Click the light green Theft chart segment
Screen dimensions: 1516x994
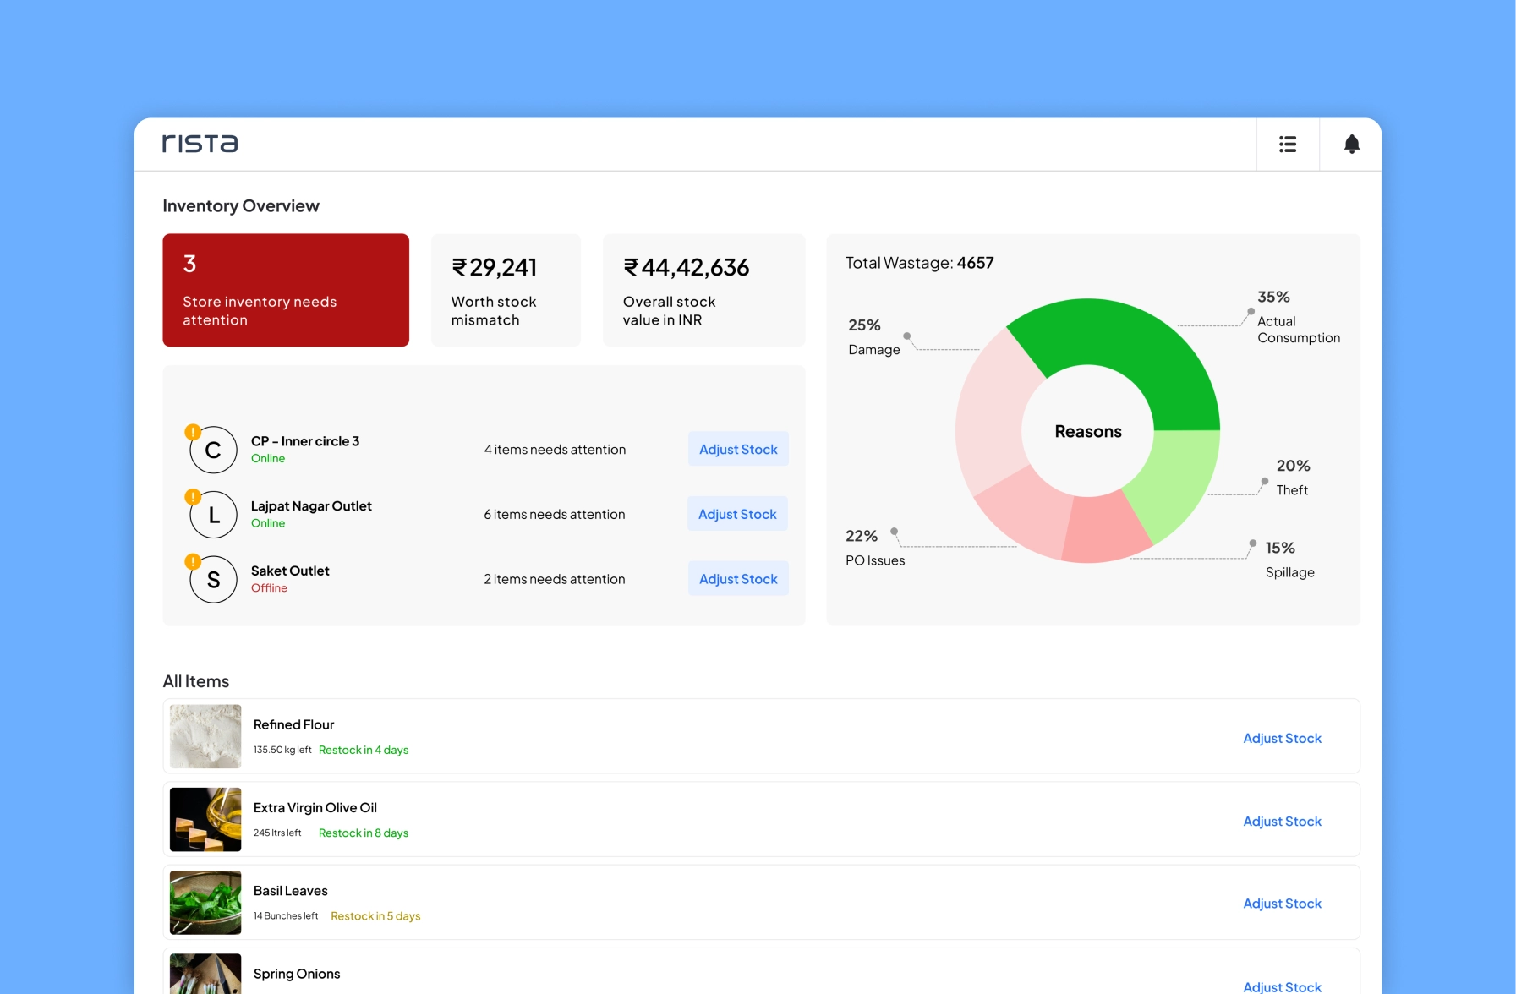[1174, 483]
